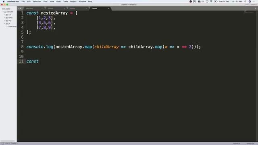Screen dimensions: 258x145
Task: Click the code minimap
Action: coord(249,12)
